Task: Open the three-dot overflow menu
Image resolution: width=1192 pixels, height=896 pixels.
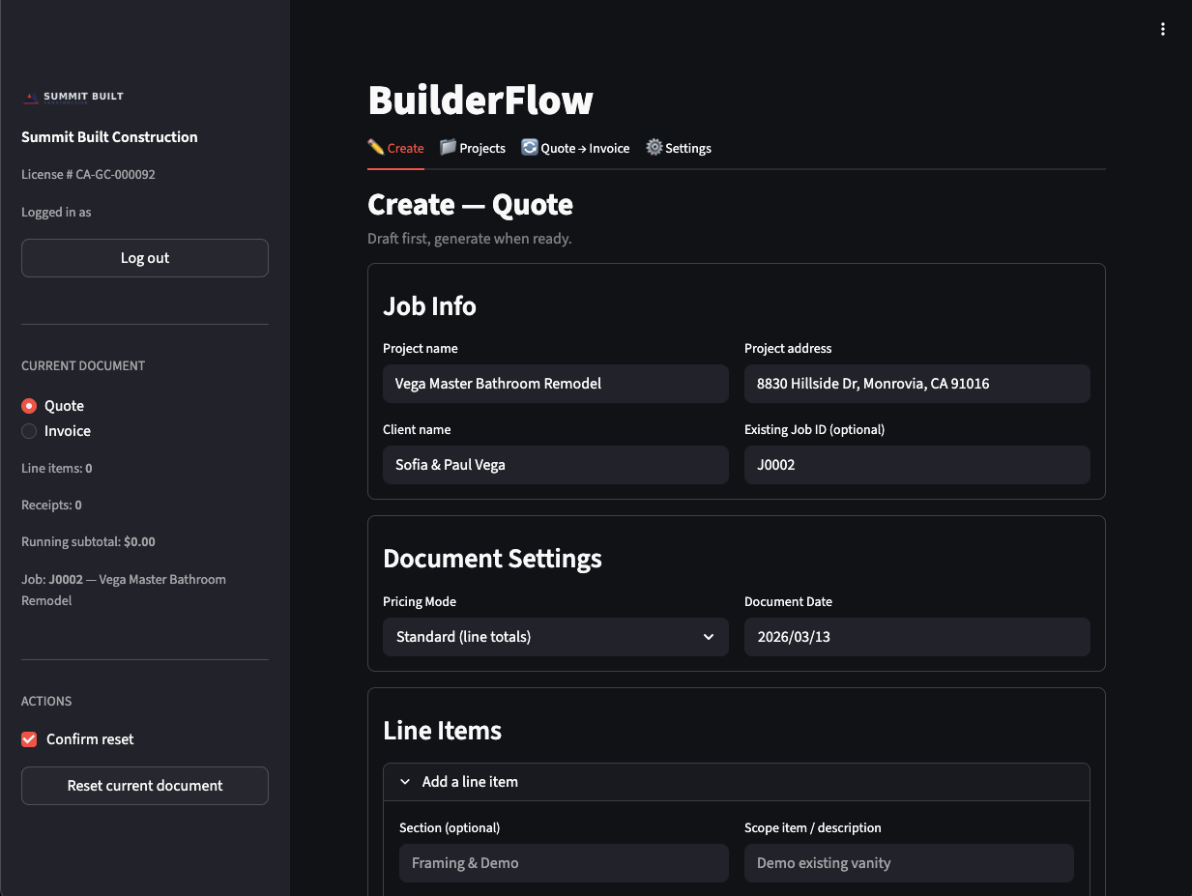Action: (1162, 28)
